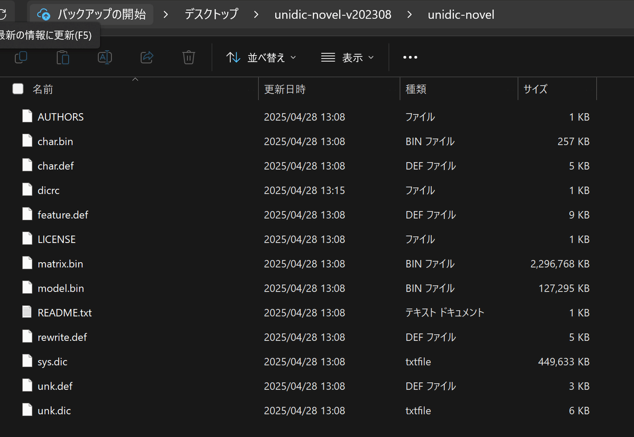Select the sys.dic file name
This screenshot has width=634, height=437.
[52, 361]
